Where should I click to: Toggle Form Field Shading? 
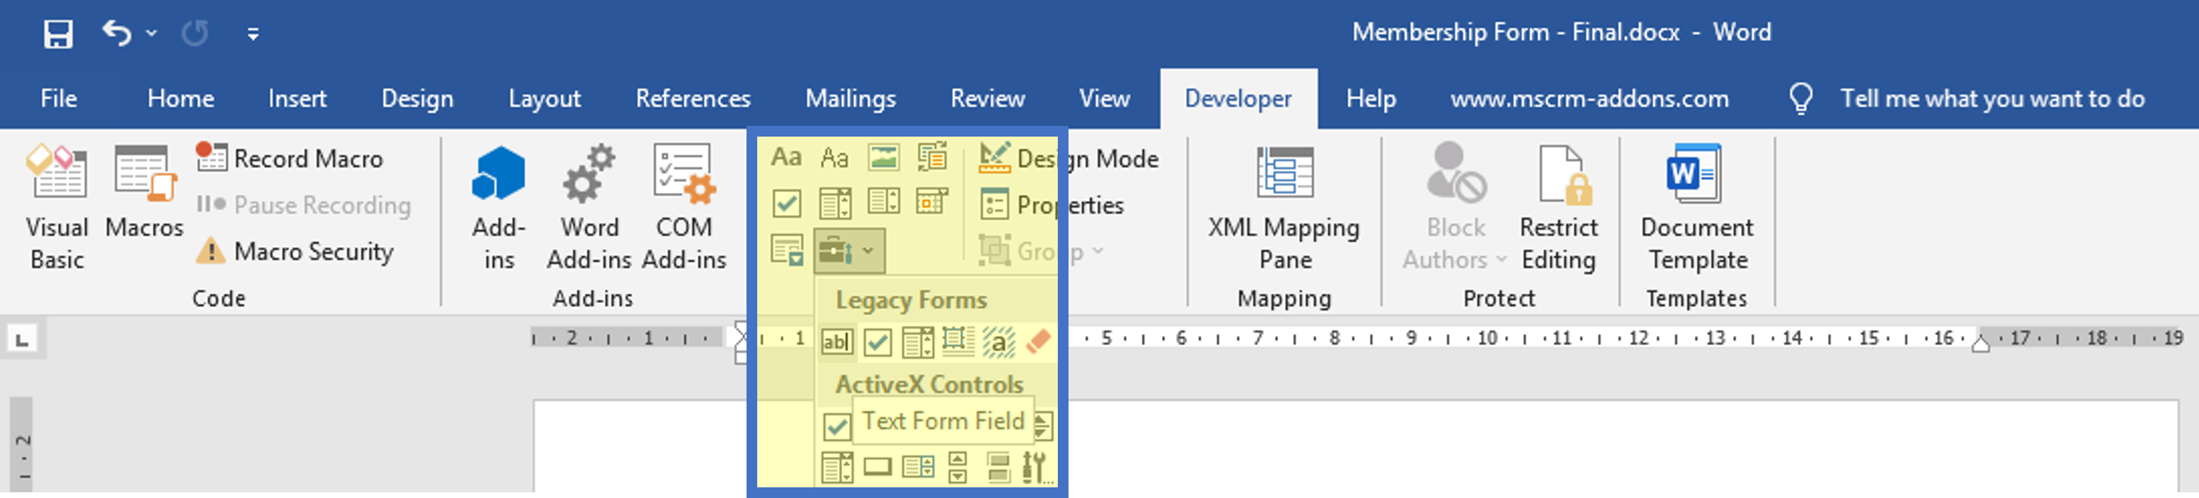[998, 343]
